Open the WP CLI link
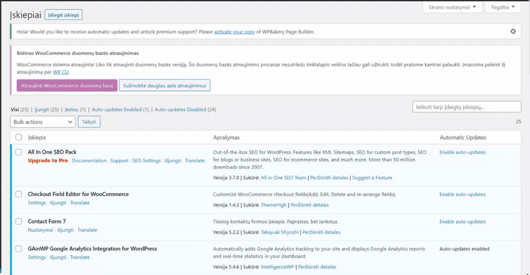 [x=61, y=72]
